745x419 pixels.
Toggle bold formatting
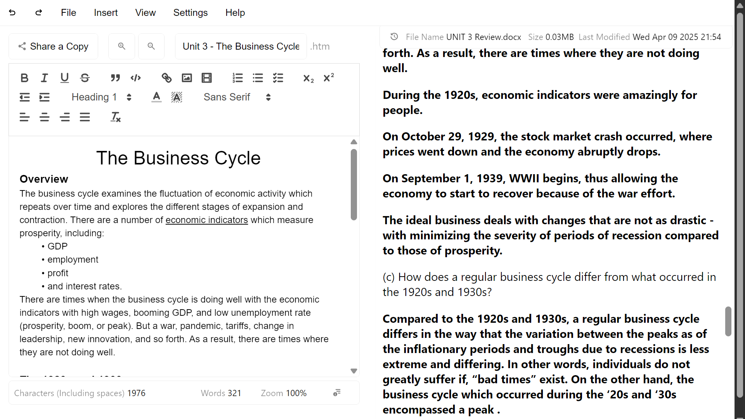pos(24,78)
